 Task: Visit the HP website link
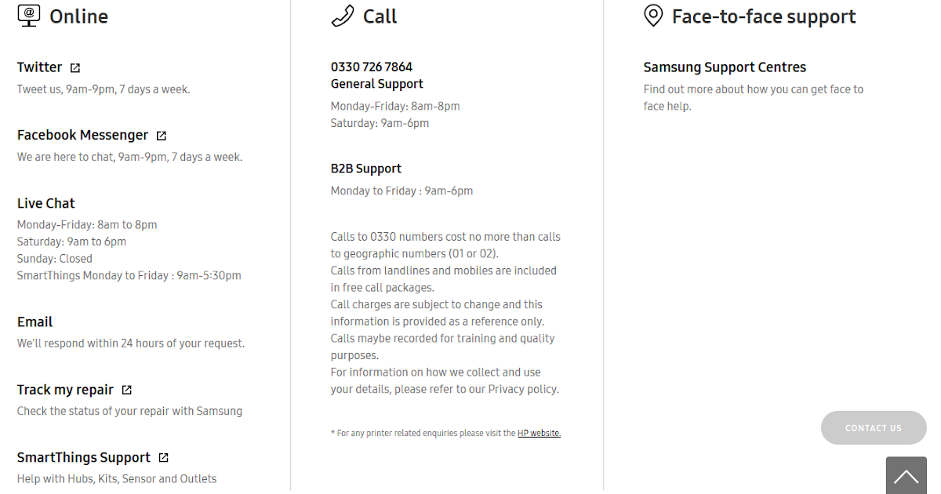coord(539,432)
